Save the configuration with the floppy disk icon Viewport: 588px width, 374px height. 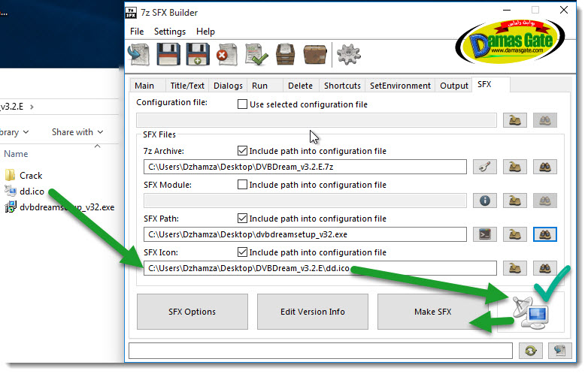[168, 55]
